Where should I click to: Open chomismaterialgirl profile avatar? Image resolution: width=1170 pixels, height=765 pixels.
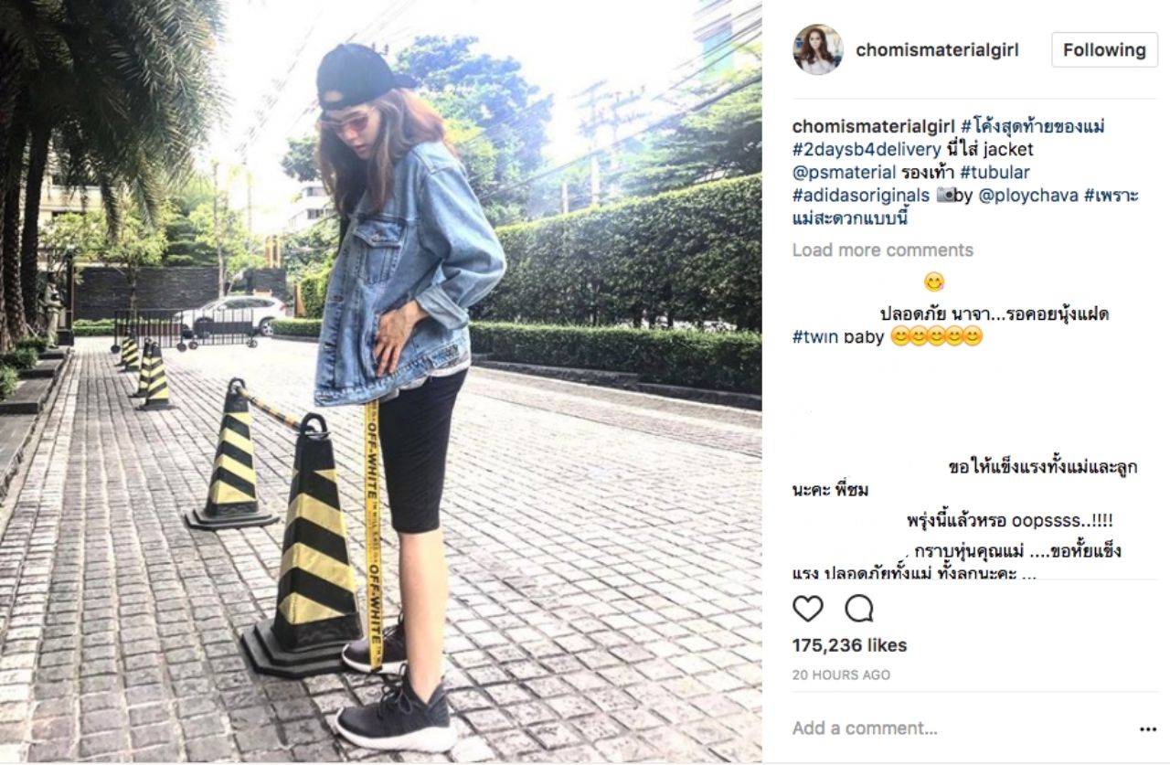(x=817, y=49)
